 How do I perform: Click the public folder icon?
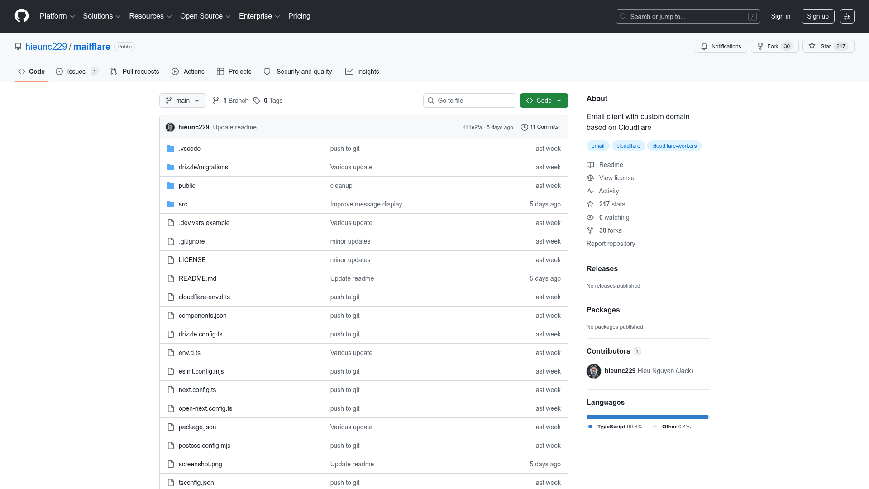coord(171,186)
